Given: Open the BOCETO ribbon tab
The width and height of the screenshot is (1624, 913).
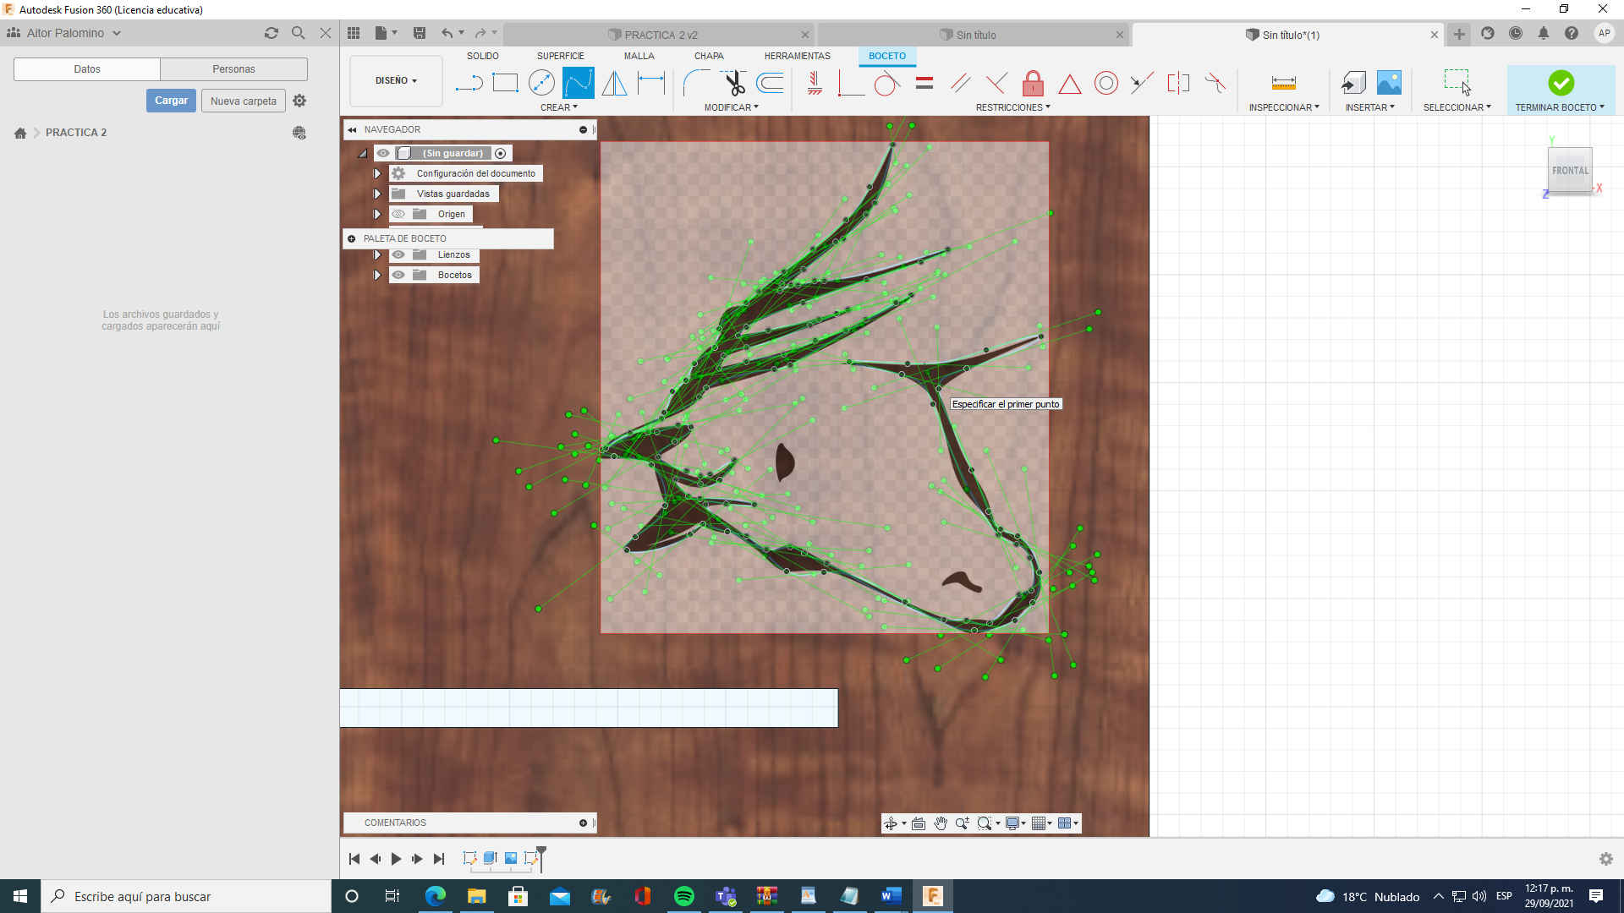Looking at the screenshot, I should [x=885, y=56].
